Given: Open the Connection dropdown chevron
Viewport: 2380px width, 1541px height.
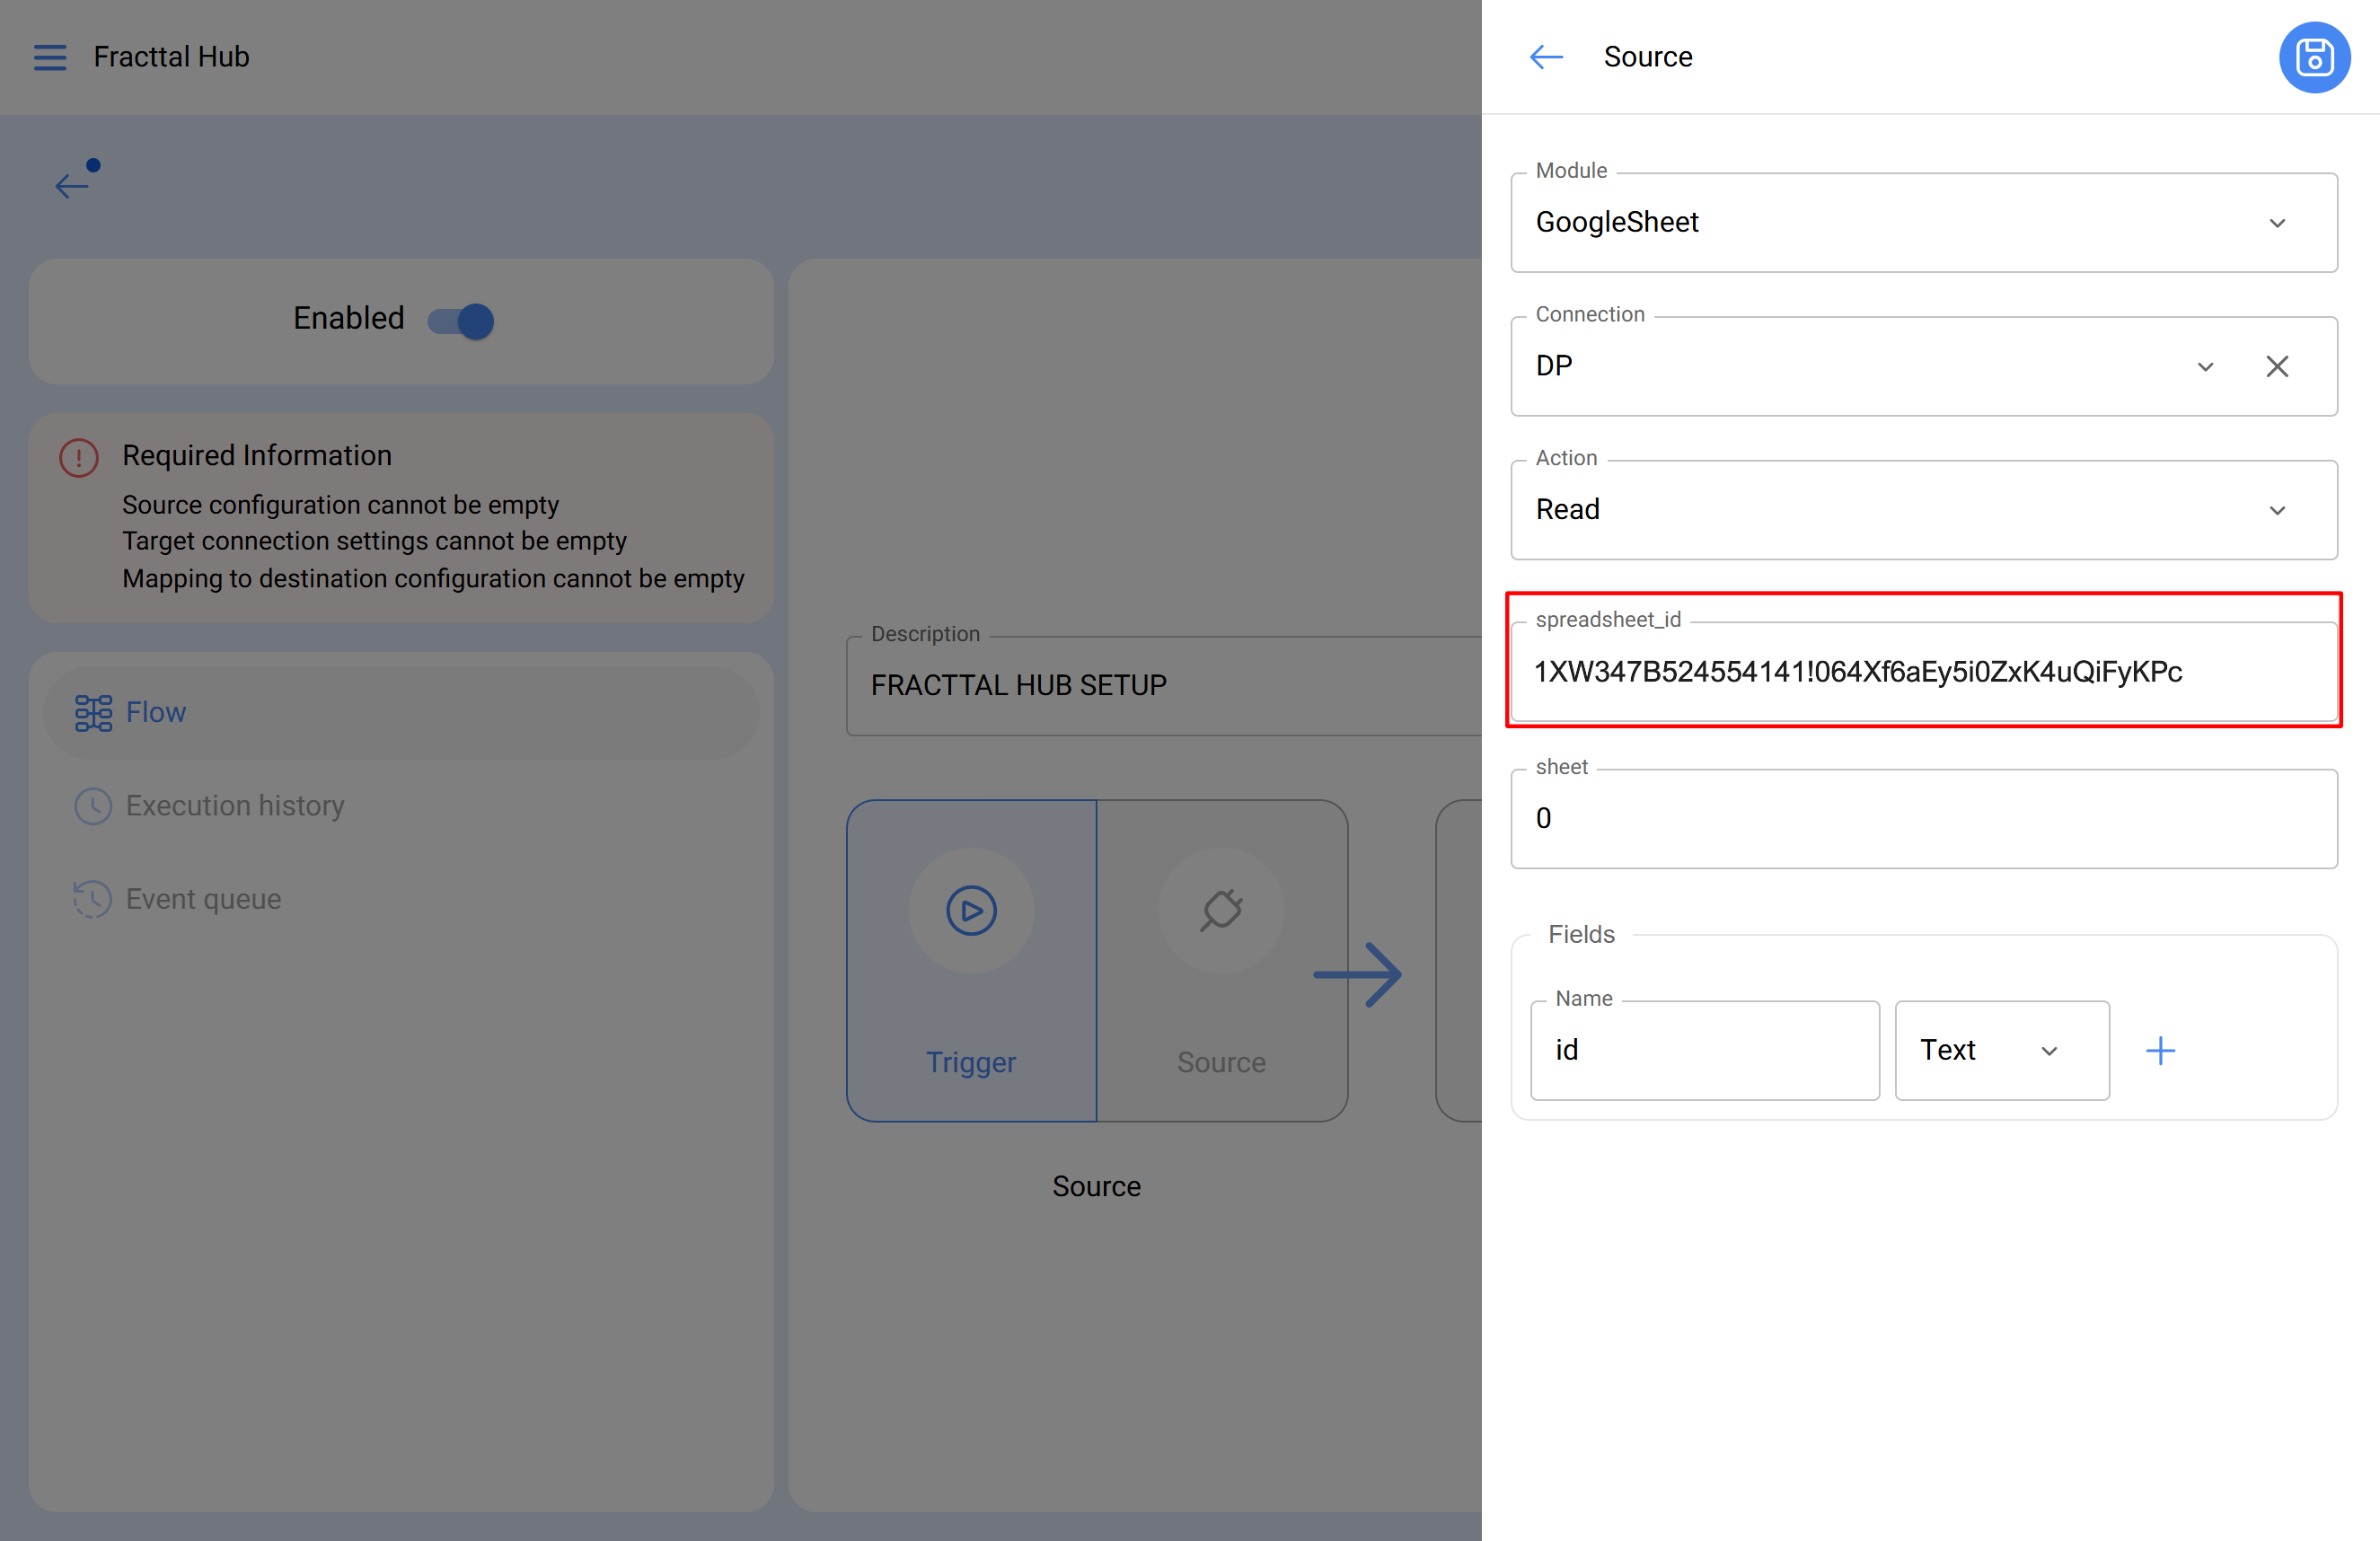Looking at the screenshot, I should [2205, 366].
